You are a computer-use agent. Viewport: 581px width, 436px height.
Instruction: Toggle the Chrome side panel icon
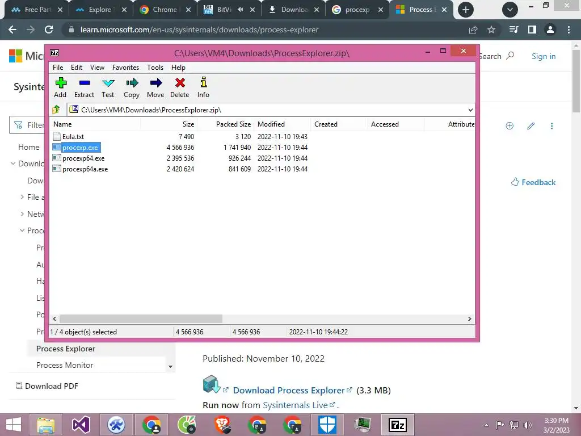click(532, 30)
